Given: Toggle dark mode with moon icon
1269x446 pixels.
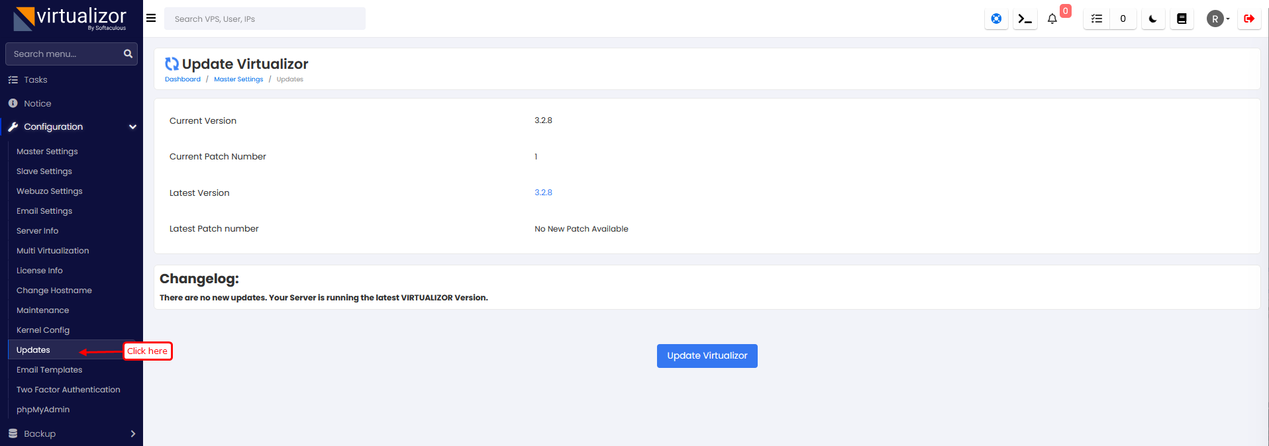Looking at the screenshot, I should (1152, 19).
